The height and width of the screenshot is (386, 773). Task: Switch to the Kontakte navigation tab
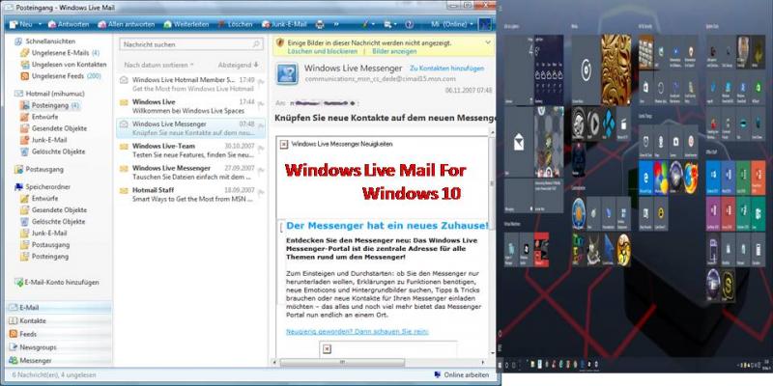coord(58,321)
